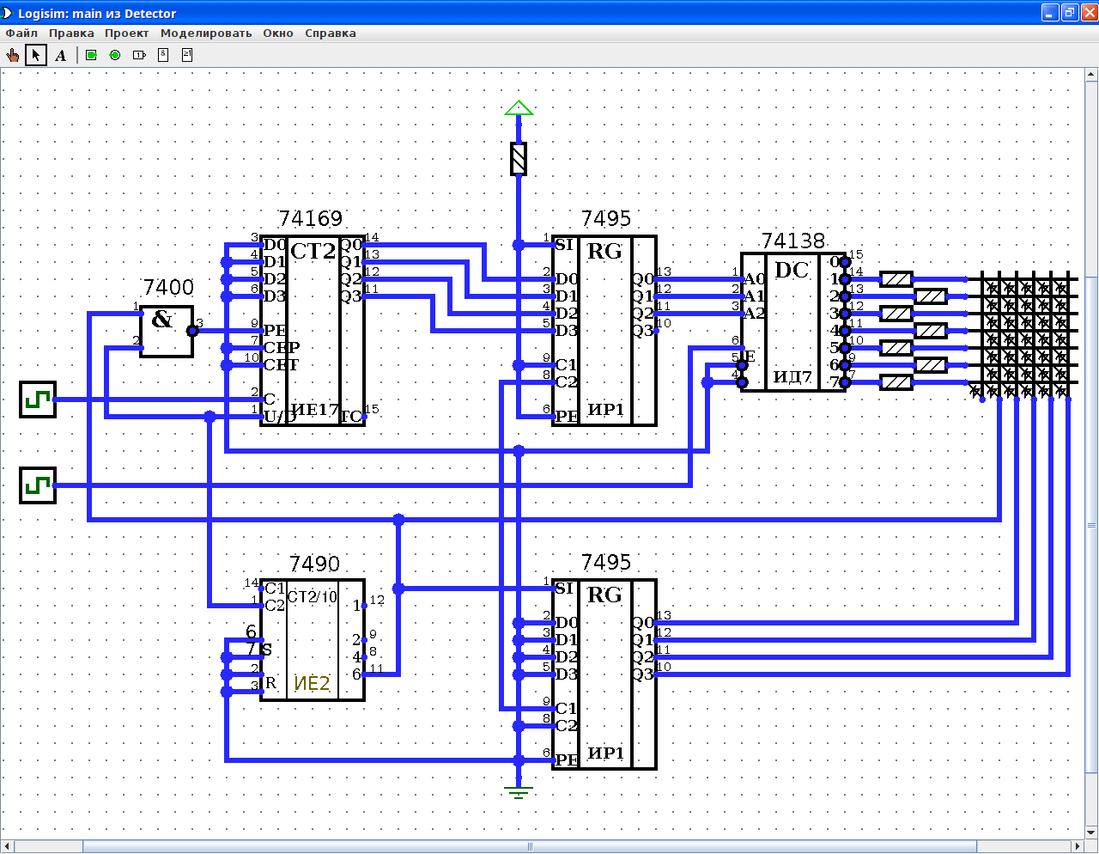This screenshot has width=1099, height=854.
Task: Select the 7400 NAND gate chip
Action: [x=167, y=331]
